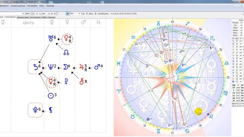Select Neptune 2 in the formula diagram
244x137 pixels.
52,67
